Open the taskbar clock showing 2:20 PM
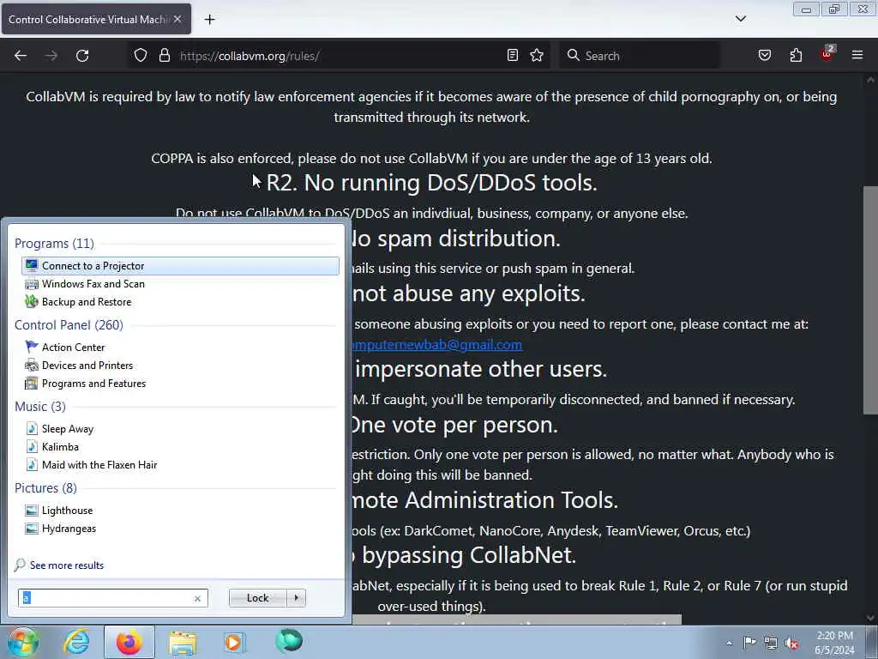The height and width of the screenshot is (659, 878). tap(834, 643)
